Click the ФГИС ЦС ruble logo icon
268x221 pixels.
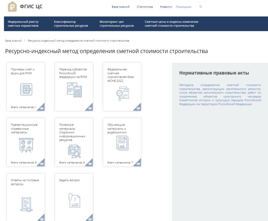tap(12, 7)
